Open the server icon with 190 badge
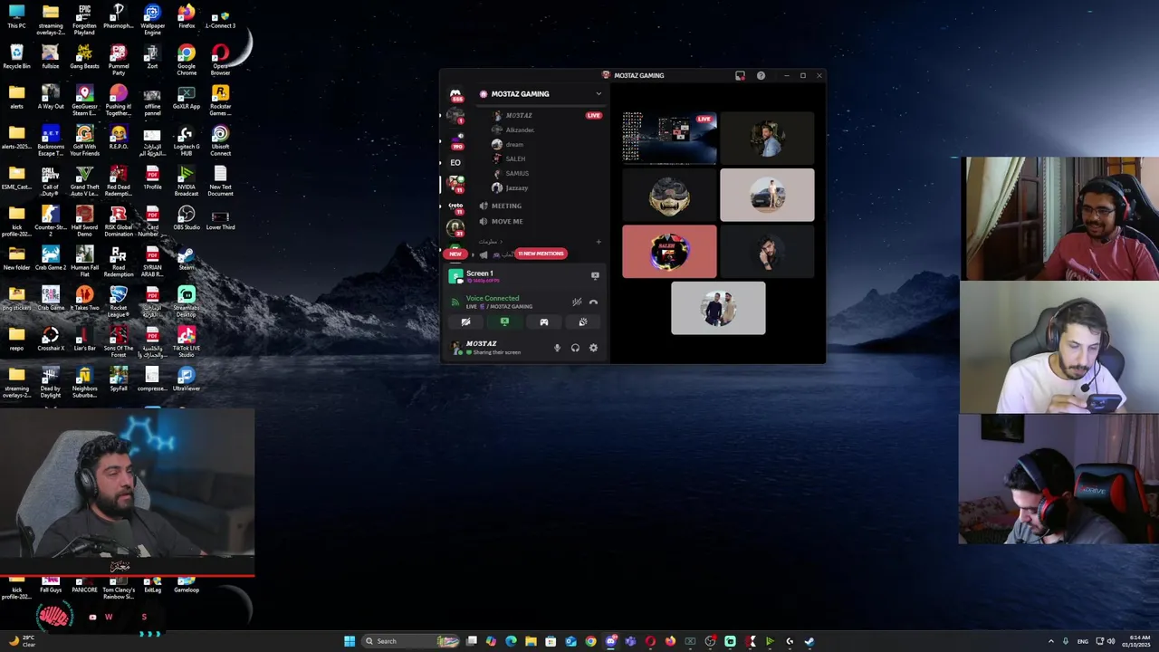 (455, 140)
